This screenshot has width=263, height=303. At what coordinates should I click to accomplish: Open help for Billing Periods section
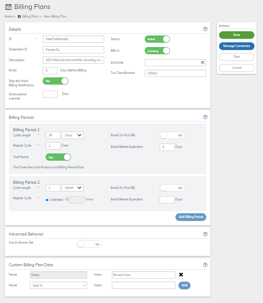pos(205,117)
